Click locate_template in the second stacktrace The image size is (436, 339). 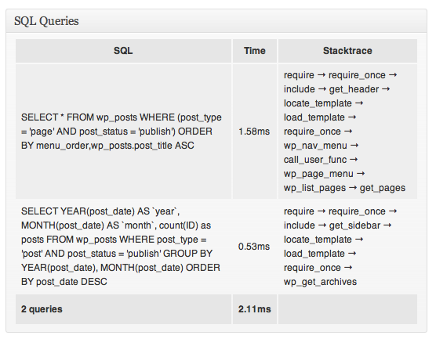tap(318, 240)
